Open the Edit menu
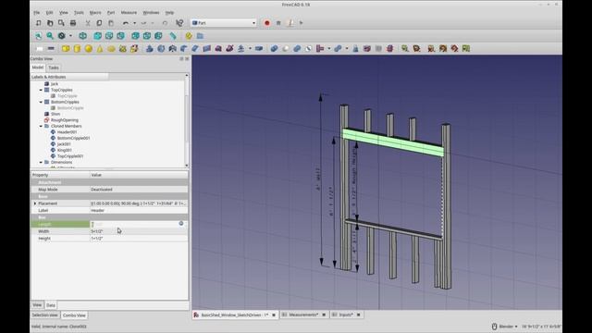 tap(49, 12)
